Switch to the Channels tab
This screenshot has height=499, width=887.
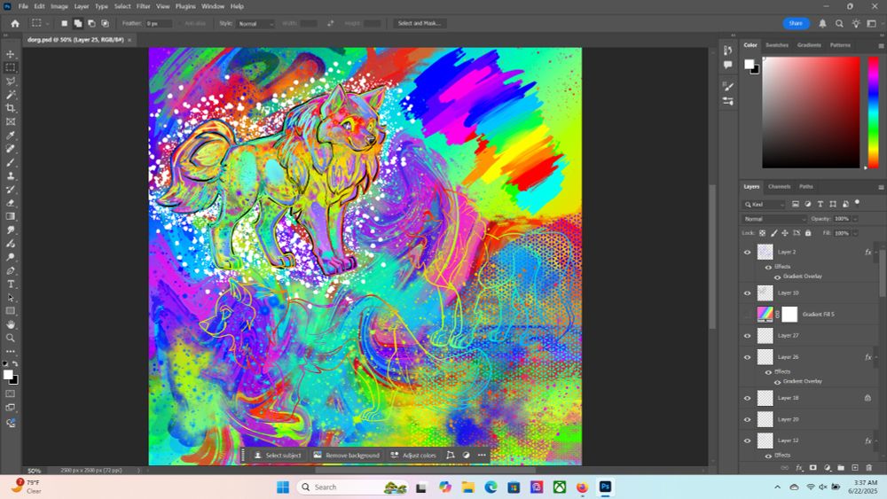pos(779,186)
